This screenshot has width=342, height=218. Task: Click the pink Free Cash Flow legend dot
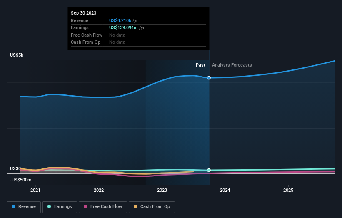pyautogui.click(x=85, y=206)
